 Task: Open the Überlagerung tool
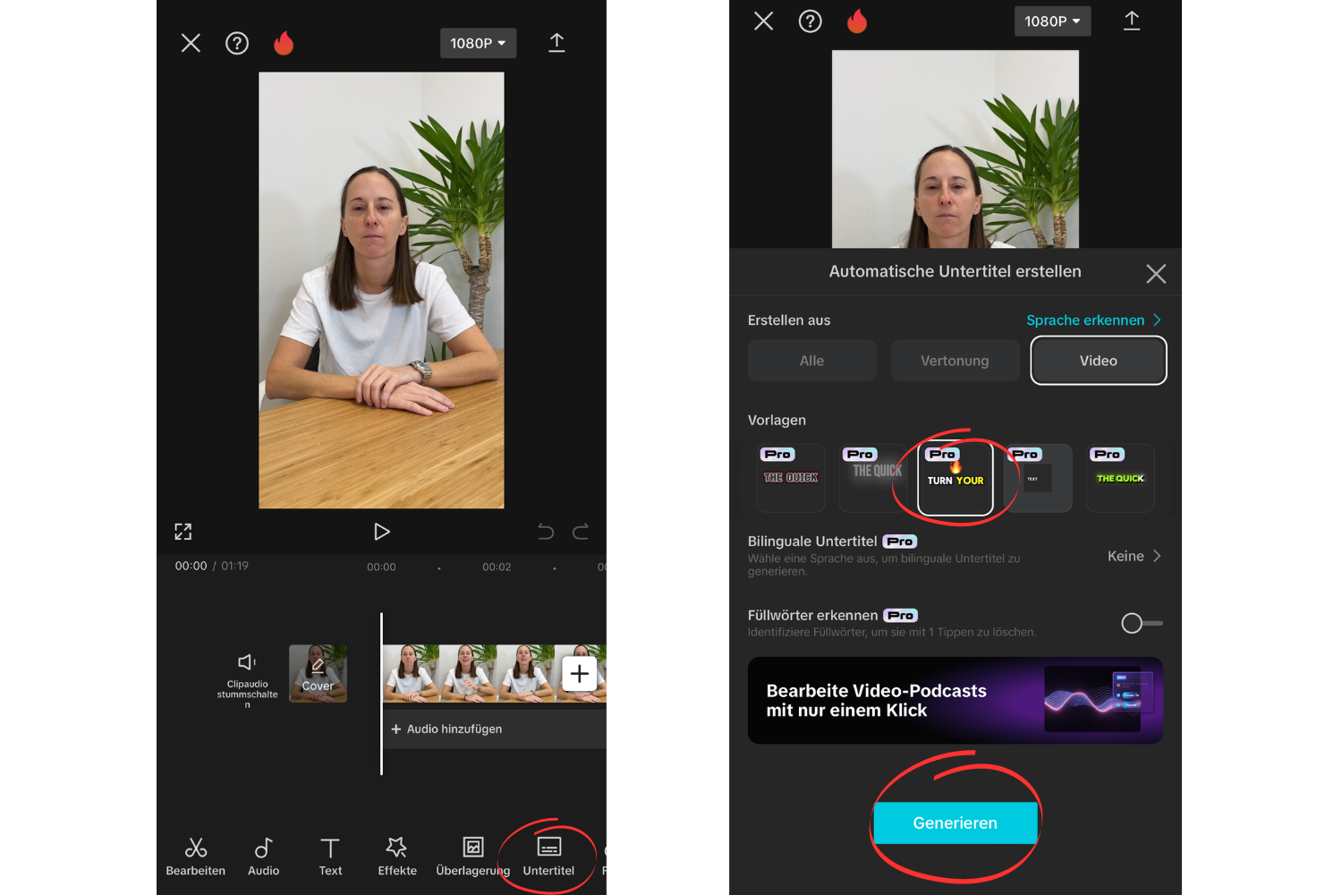(472, 857)
